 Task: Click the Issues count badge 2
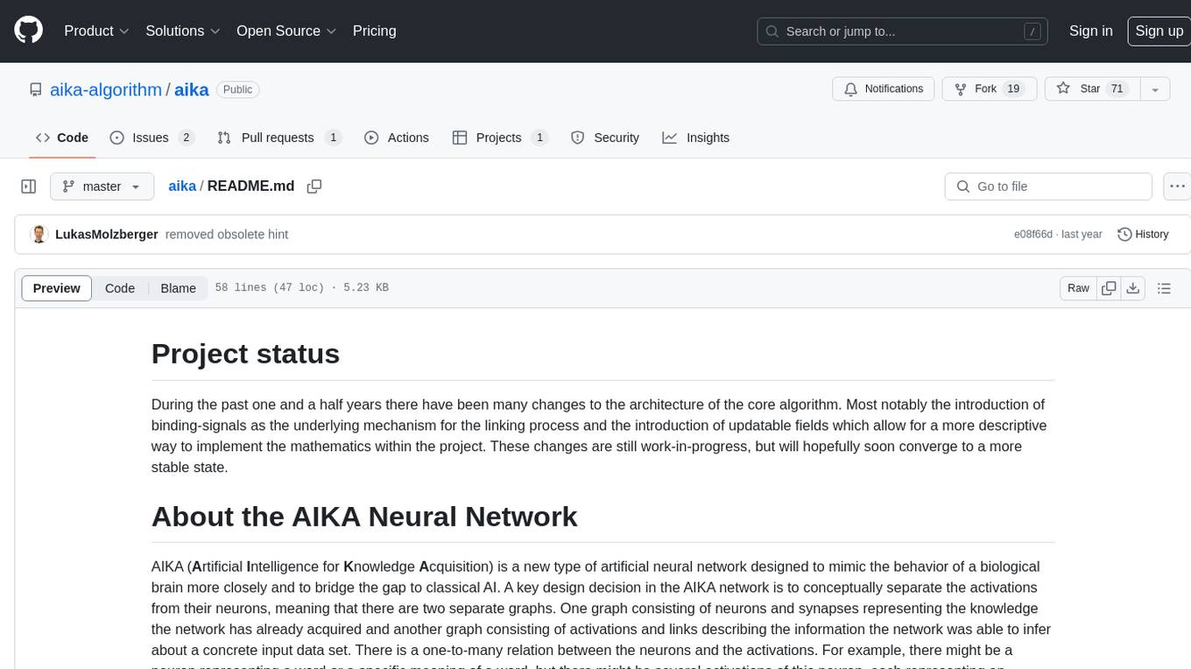(186, 137)
